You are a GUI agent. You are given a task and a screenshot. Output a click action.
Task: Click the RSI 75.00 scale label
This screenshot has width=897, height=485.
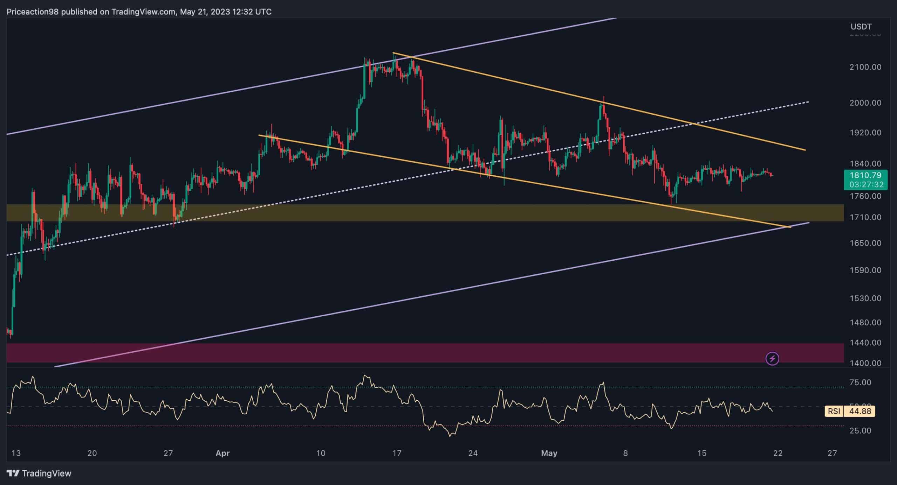[861, 382]
